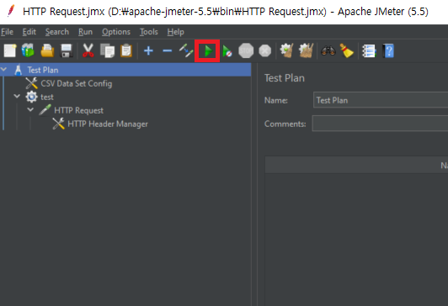448x306 pixels.
Task: Click the CSV Data Set Config tools icon
Action: [31, 83]
